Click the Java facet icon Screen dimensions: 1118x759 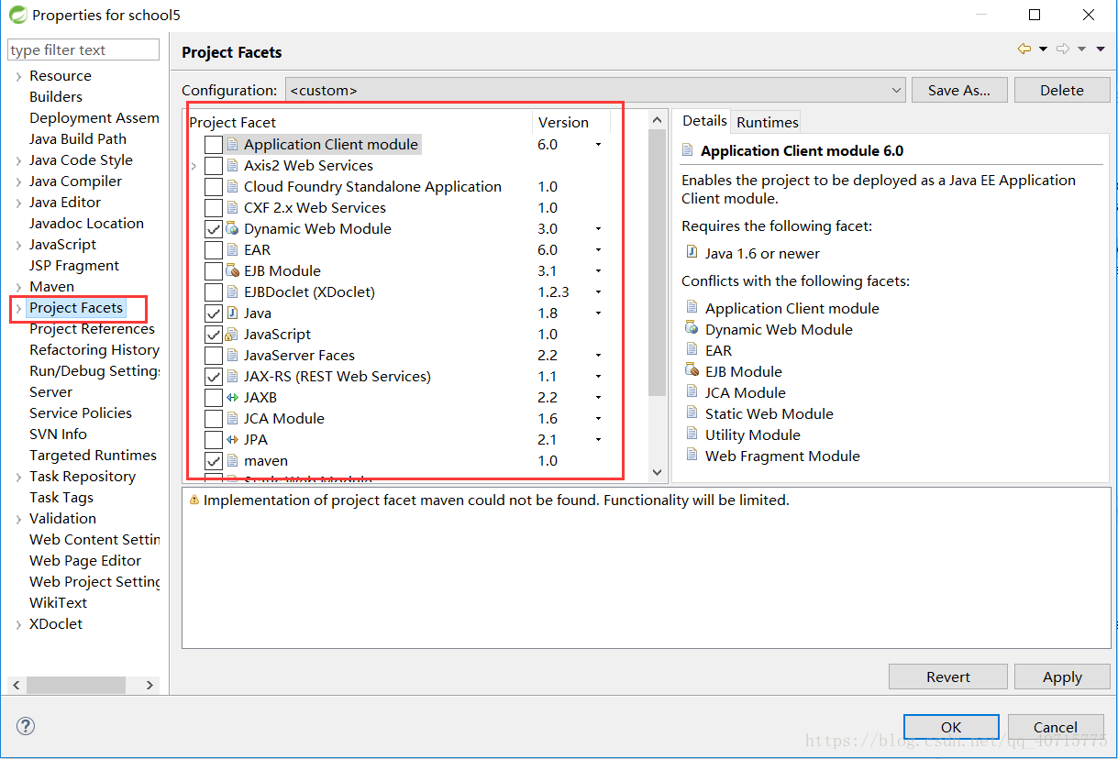[x=232, y=313]
